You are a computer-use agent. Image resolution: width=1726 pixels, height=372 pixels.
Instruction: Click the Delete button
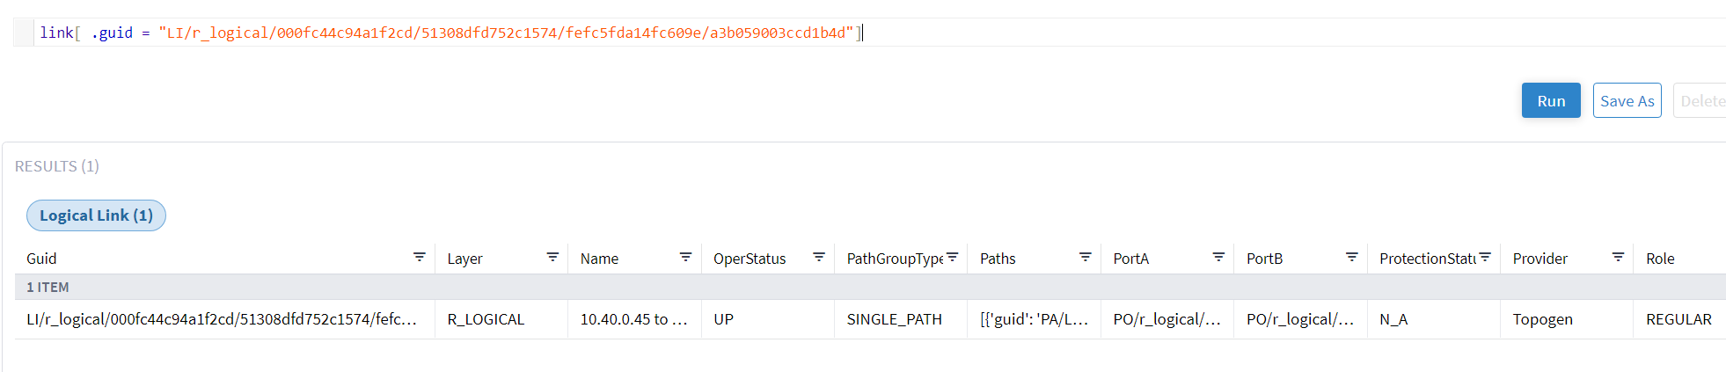coord(1702,101)
